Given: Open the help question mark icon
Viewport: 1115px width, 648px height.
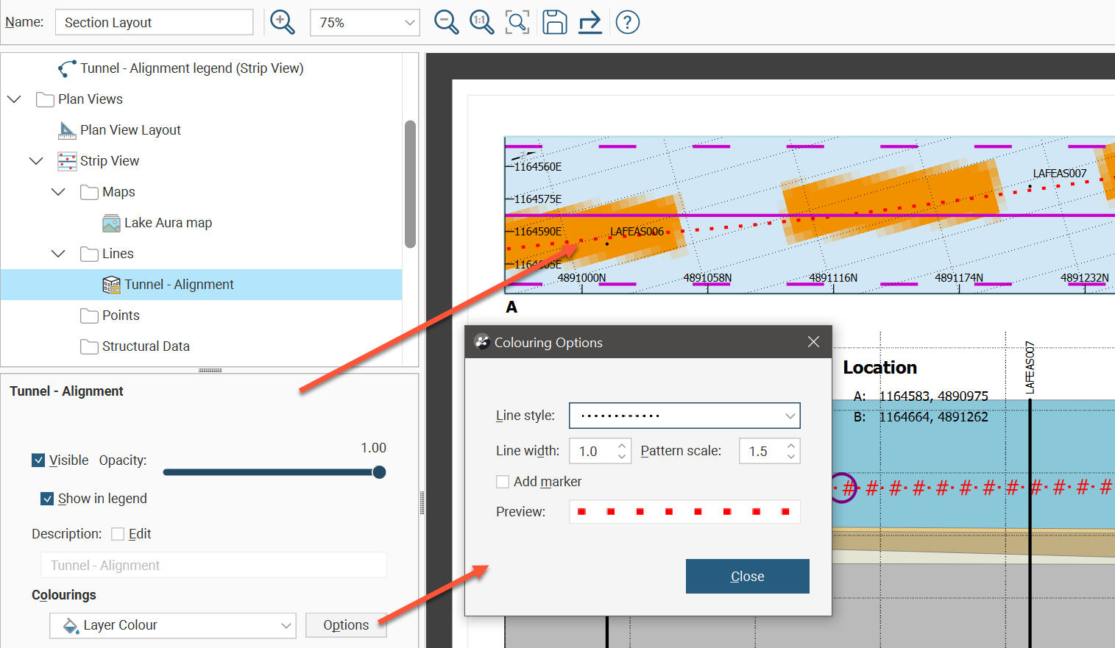Looking at the screenshot, I should click(627, 22).
